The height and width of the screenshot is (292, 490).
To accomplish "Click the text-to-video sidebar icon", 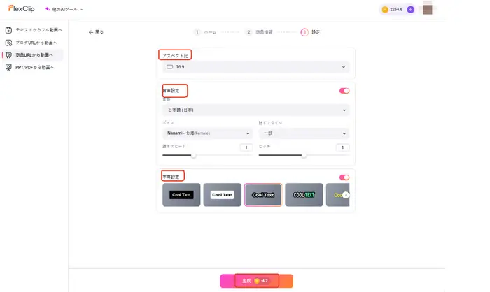I will (8, 31).
